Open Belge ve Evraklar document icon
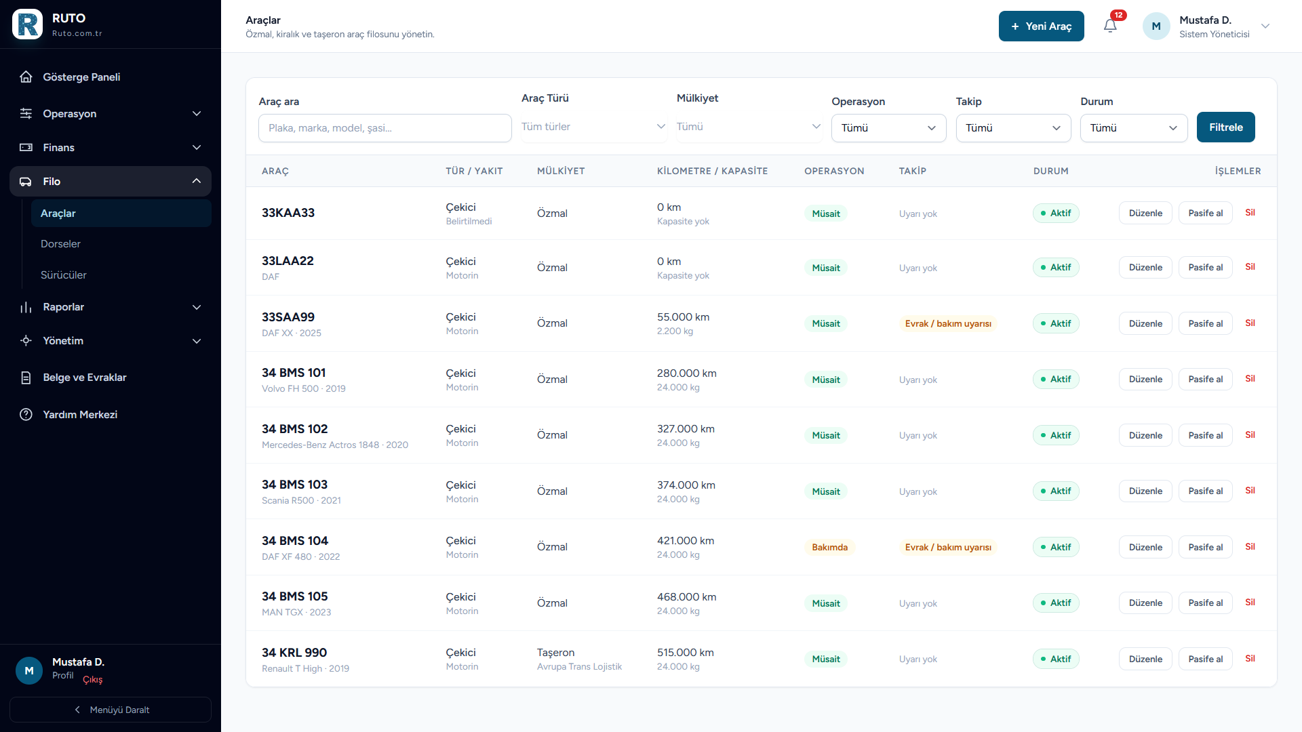Image resolution: width=1302 pixels, height=732 pixels. point(26,378)
